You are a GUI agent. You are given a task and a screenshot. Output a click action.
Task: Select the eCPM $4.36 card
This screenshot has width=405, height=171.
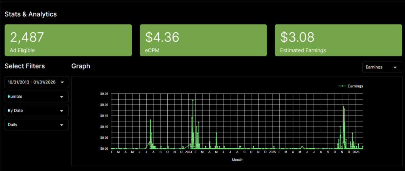coord(203,40)
